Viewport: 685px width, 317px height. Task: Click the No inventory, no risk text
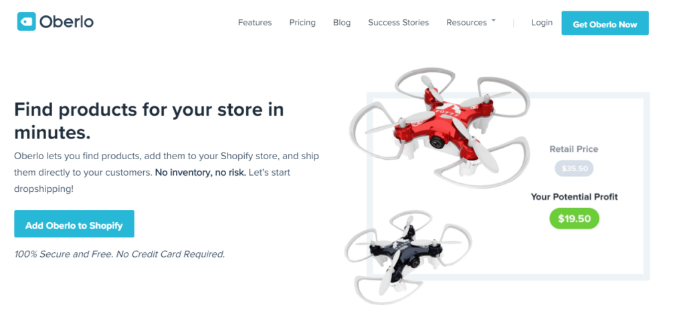pyautogui.click(x=201, y=173)
